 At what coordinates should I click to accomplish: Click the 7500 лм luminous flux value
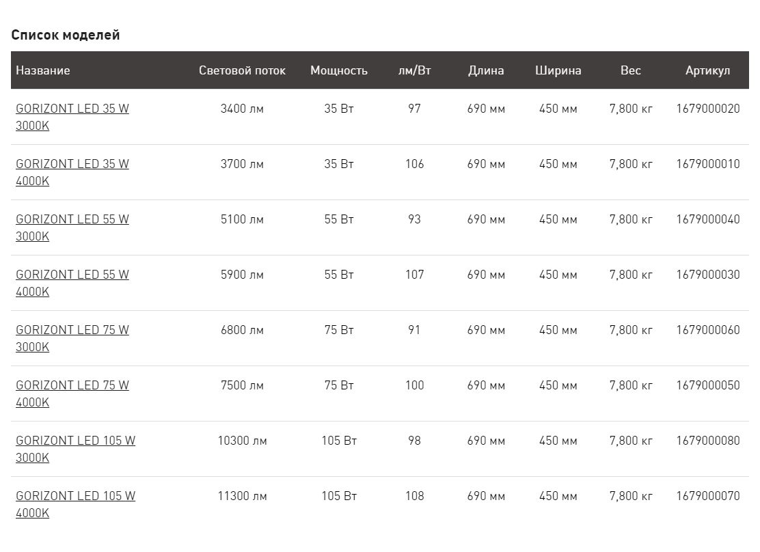(x=242, y=385)
